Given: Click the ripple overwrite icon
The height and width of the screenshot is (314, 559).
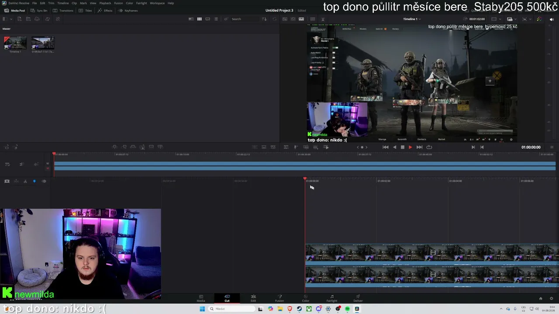Looking at the screenshot, I should tap(133, 147).
